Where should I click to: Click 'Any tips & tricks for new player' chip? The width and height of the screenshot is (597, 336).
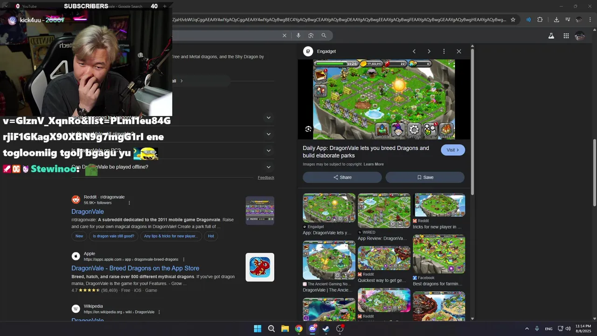click(x=171, y=236)
